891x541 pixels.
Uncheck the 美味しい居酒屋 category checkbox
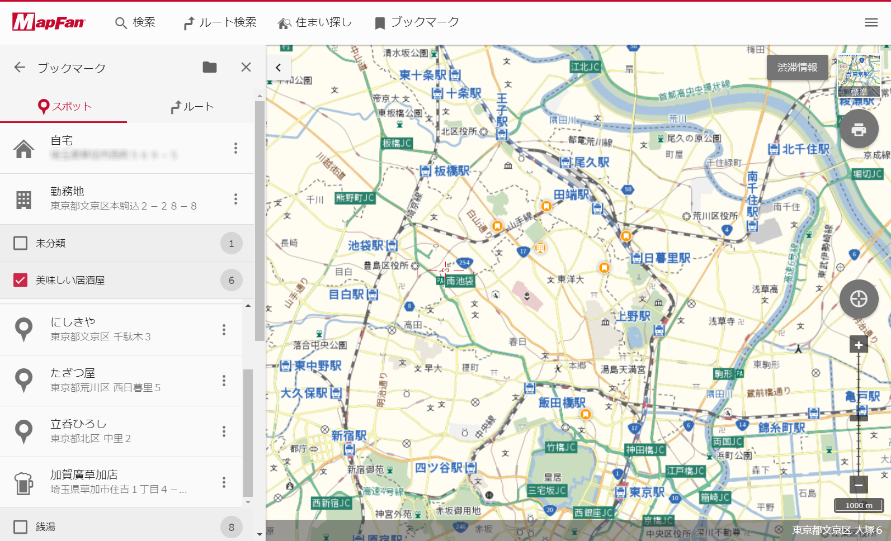click(20, 280)
